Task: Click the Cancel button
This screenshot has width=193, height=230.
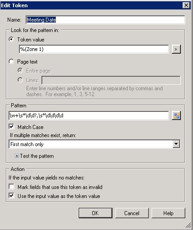Action: (x=132, y=213)
